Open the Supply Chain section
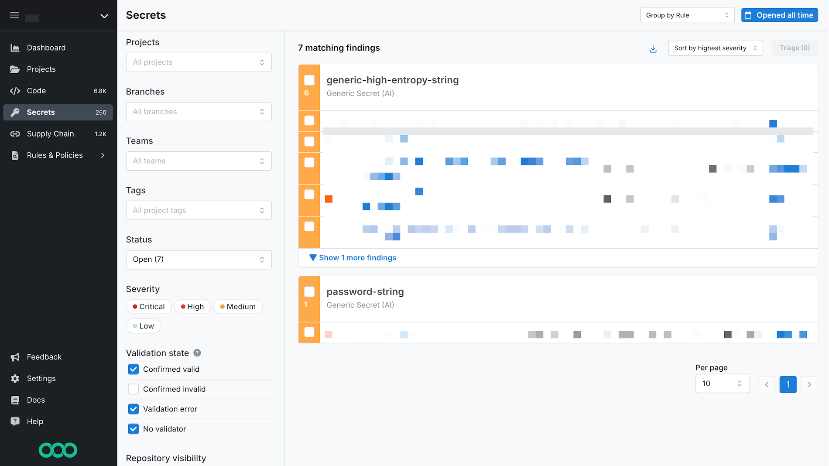Image resolution: width=829 pixels, height=466 pixels. [x=50, y=134]
